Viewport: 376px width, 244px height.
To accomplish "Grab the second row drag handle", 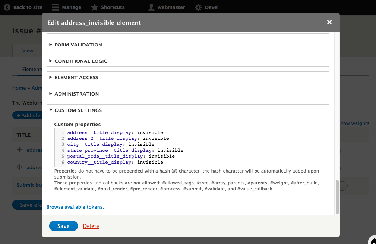I will click(x=19, y=167).
